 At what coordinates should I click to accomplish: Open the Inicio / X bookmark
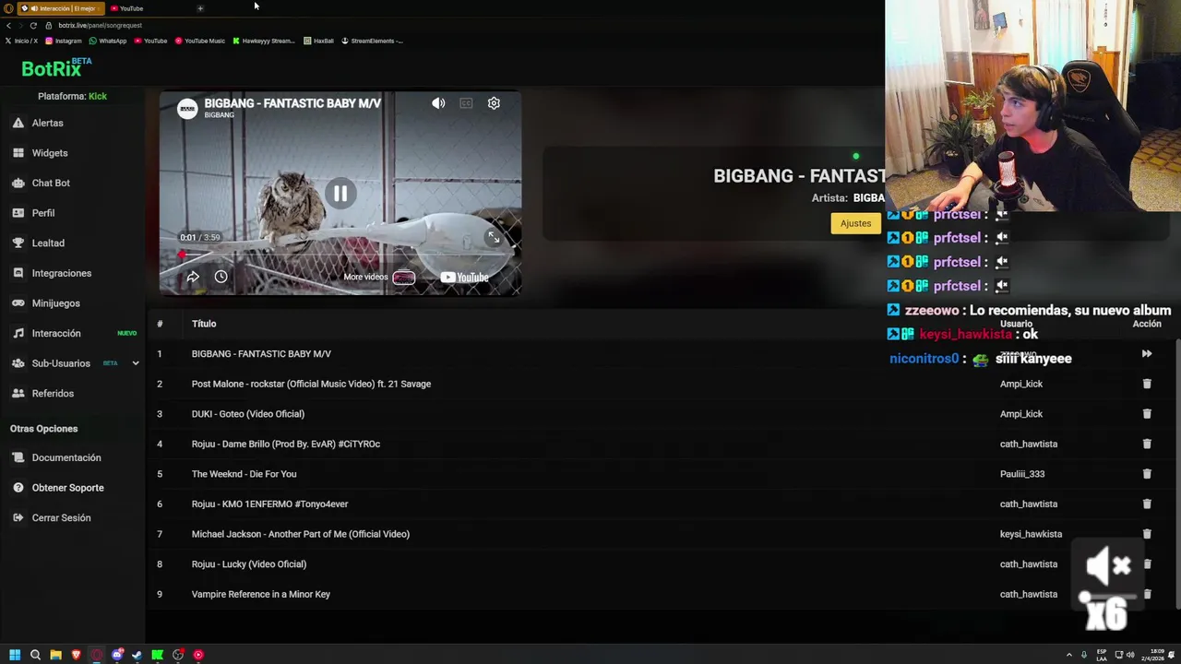coord(21,41)
